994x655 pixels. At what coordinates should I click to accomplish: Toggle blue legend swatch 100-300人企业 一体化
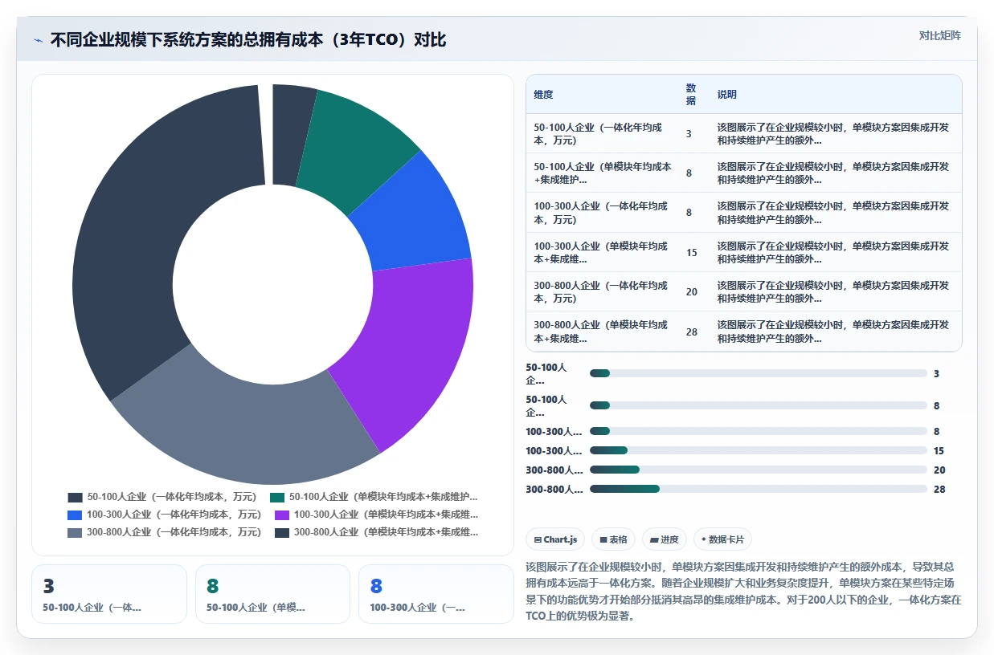click(x=76, y=515)
